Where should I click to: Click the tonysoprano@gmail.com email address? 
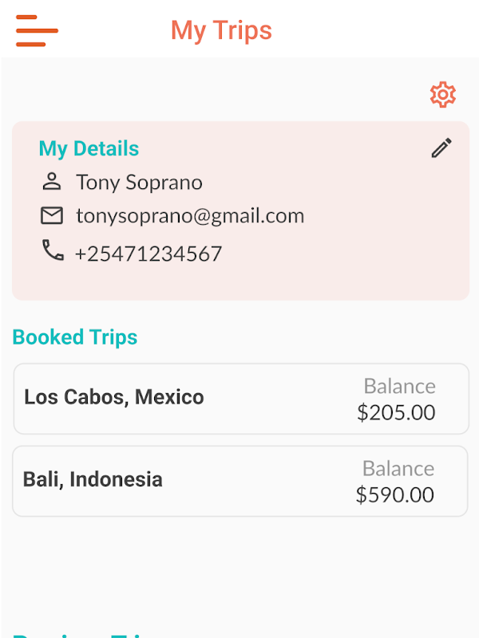tap(190, 215)
